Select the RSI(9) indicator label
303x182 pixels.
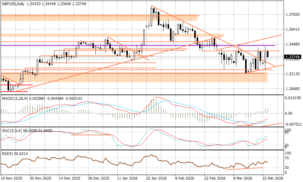7,154
